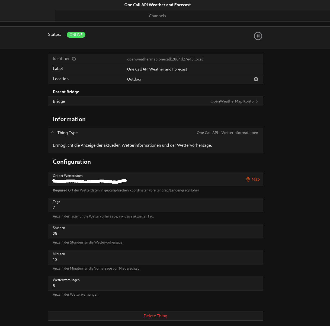Click the Delete Thing button
The width and height of the screenshot is (330, 326).
pyautogui.click(x=155, y=316)
